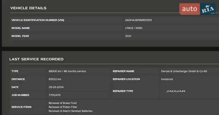
Task: Click the Repairer Type label
Action: (x=123, y=91)
